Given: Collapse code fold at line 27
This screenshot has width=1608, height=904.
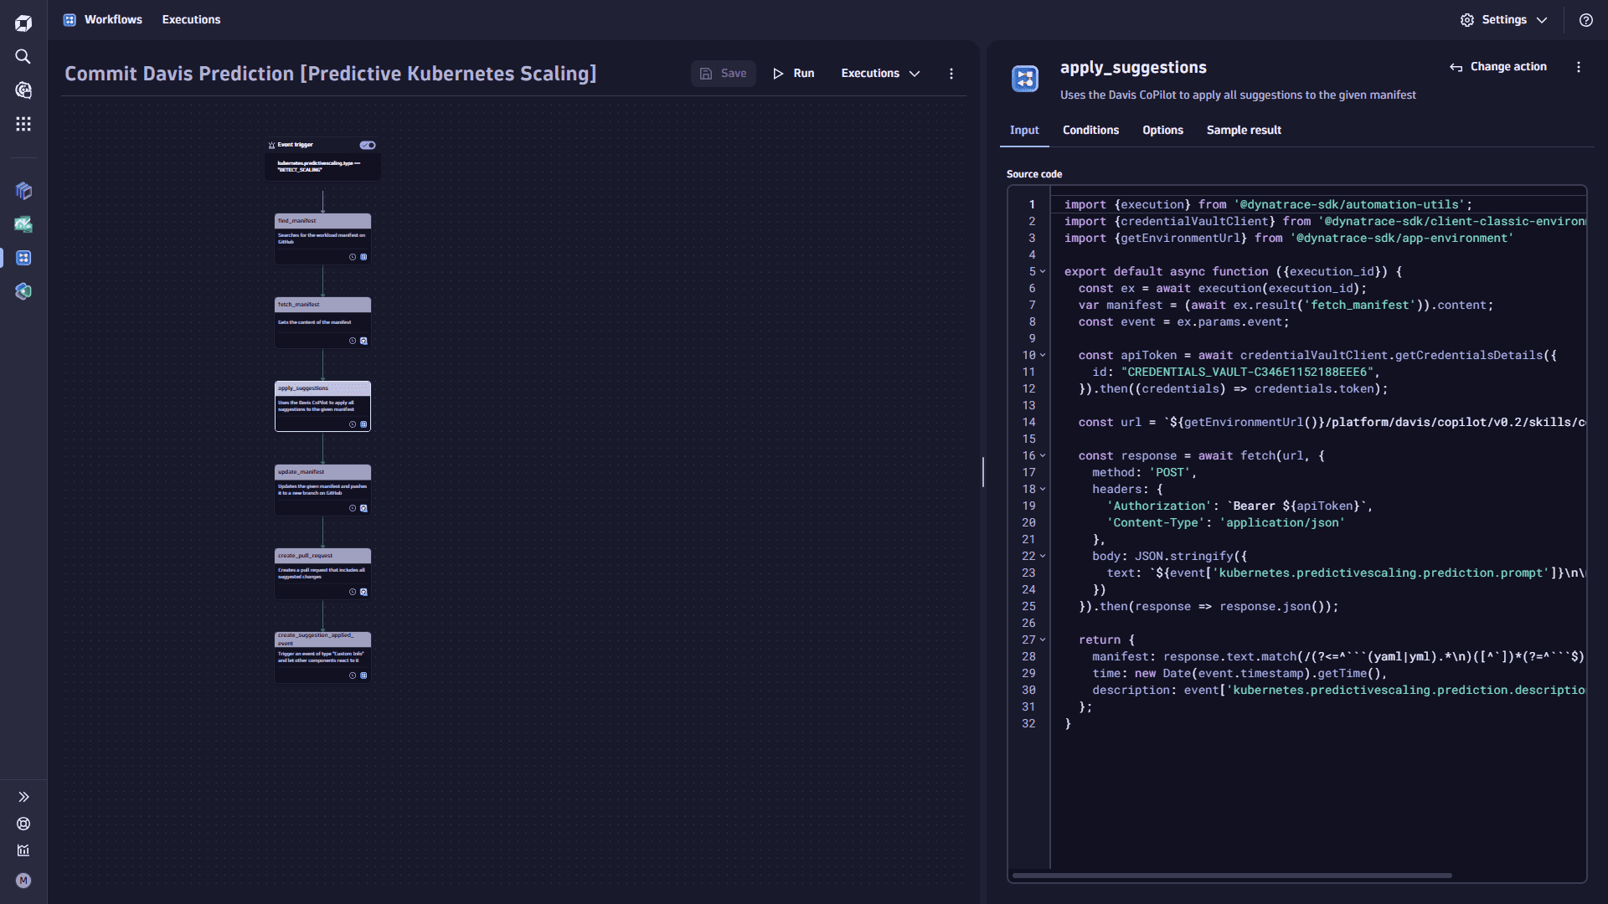Looking at the screenshot, I should pyautogui.click(x=1043, y=639).
